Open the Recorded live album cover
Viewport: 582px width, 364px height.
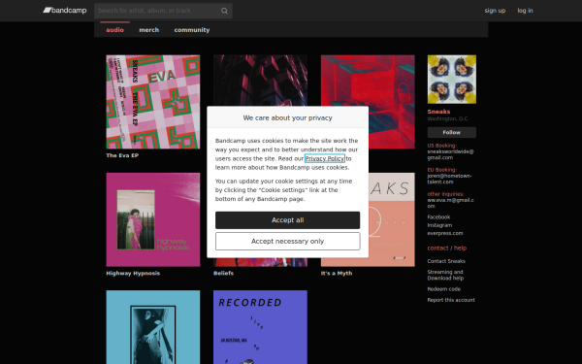coord(260,327)
